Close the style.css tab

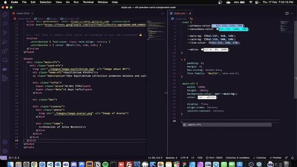click(x=190, y=13)
